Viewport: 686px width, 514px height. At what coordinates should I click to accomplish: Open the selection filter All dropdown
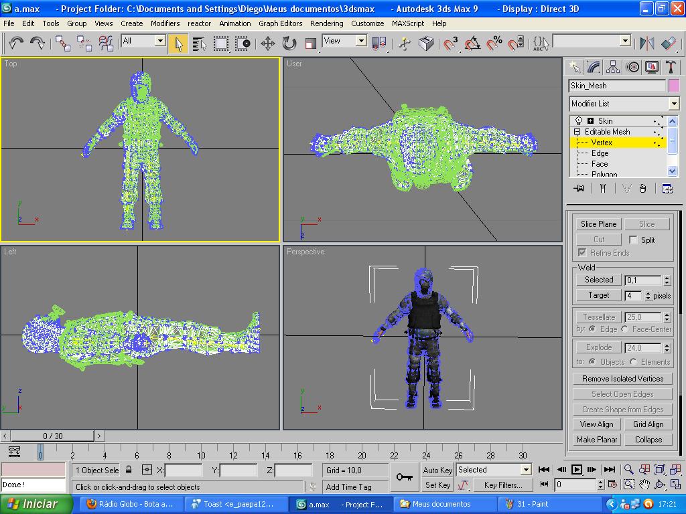point(159,41)
